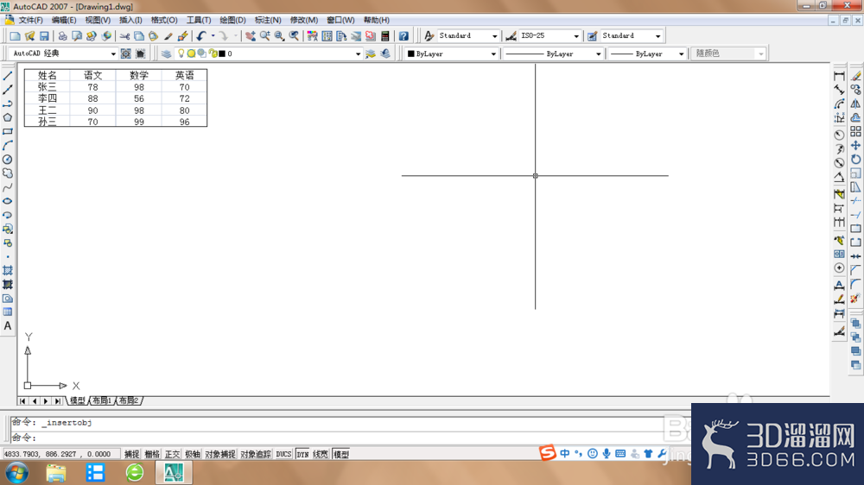The height and width of the screenshot is (485, 864).
Task: Select the Ellipse draw tool
Action: (8, 201)
